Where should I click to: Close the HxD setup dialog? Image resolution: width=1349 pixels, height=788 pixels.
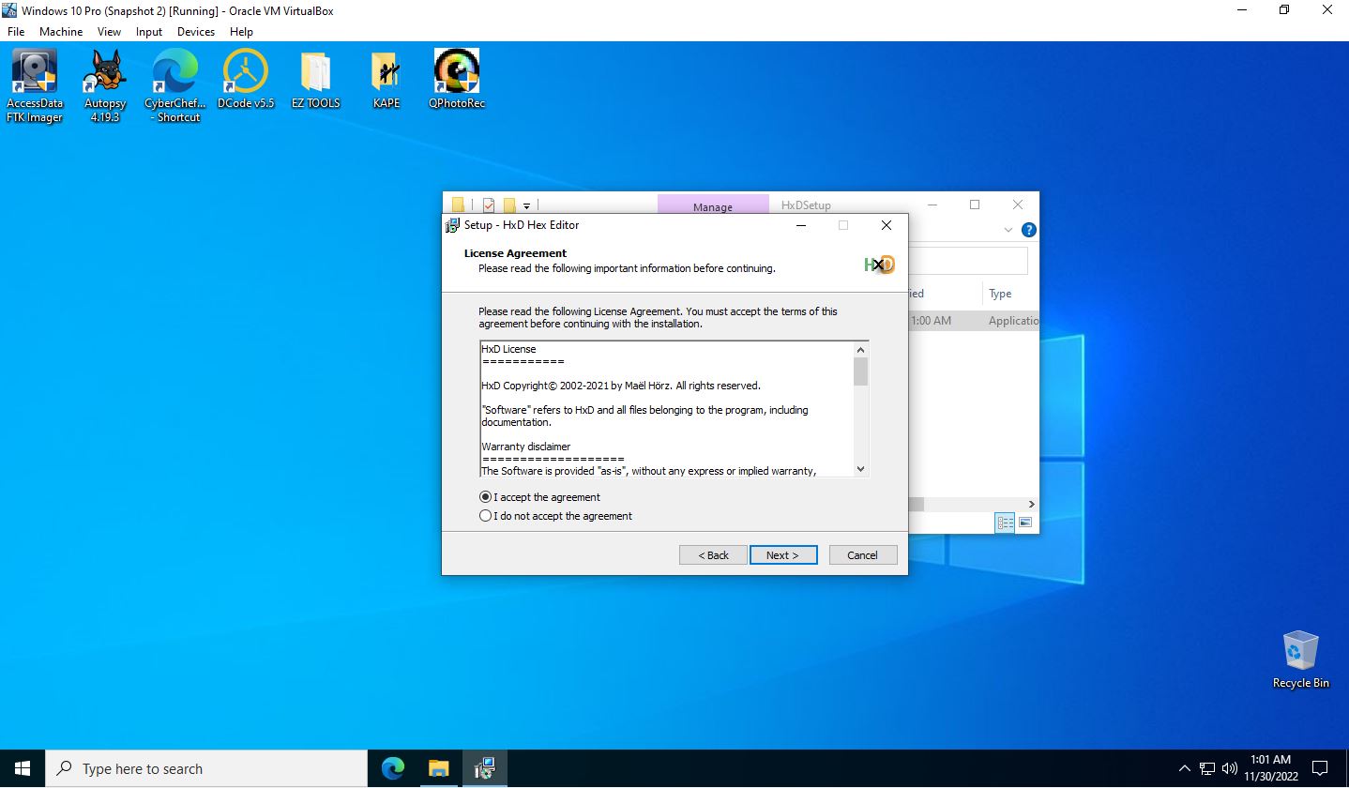coord(886,225)
